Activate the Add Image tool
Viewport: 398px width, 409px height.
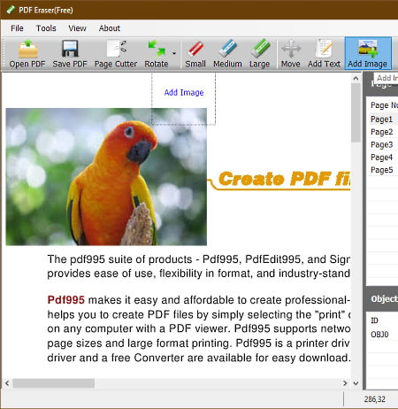368,54
